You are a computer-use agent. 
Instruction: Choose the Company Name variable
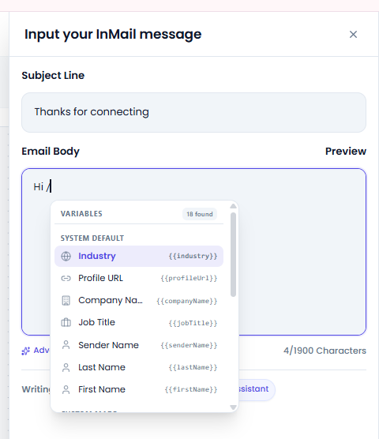pyautogui.click(x=139, y=300)
